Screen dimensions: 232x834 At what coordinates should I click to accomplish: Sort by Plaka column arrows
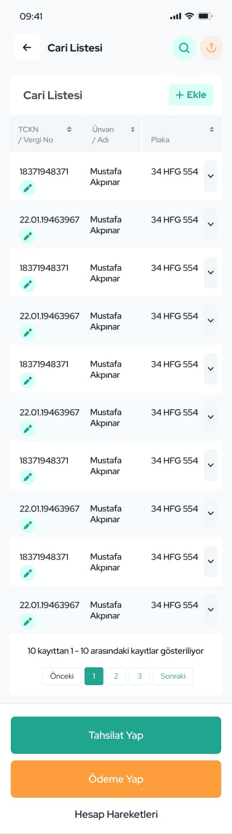point(211,129)
